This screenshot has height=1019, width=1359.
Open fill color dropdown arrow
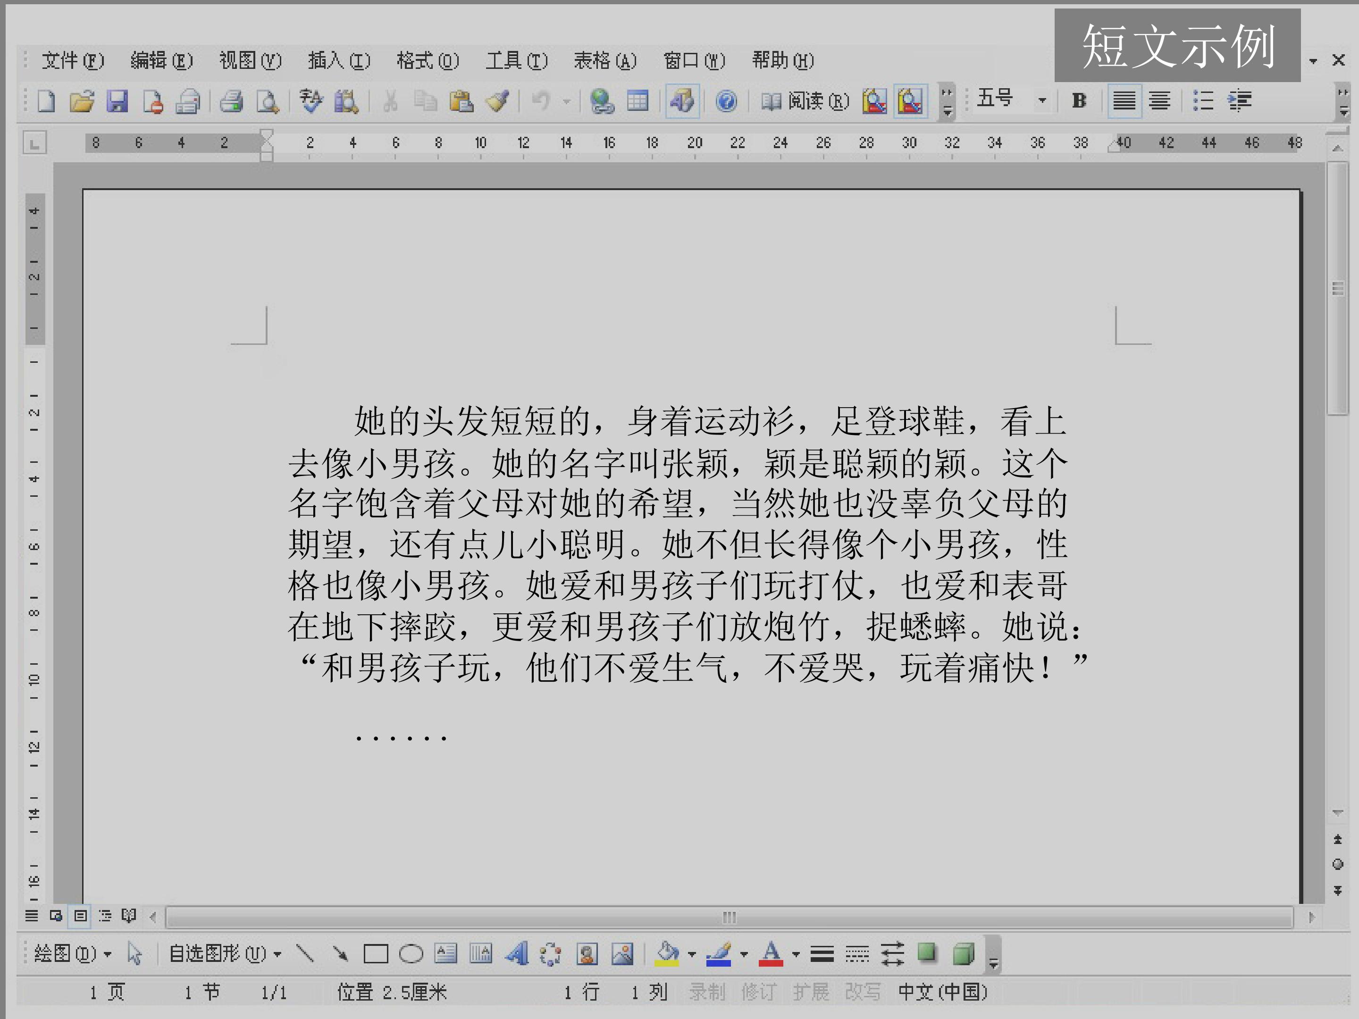coord(691,954)
